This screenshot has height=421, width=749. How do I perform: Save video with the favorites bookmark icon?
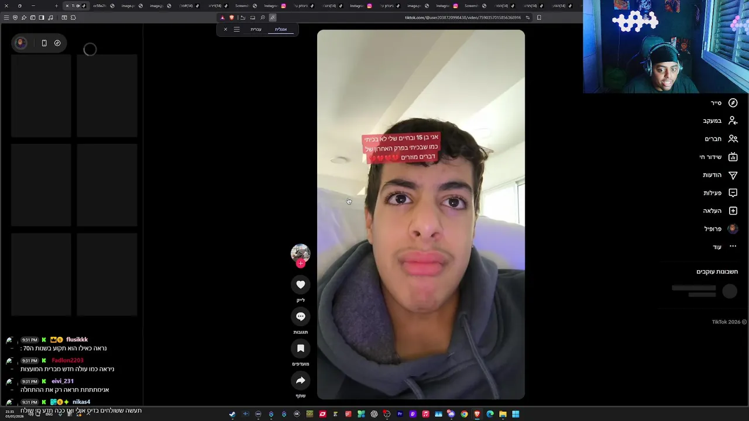[x=300, y=348]
